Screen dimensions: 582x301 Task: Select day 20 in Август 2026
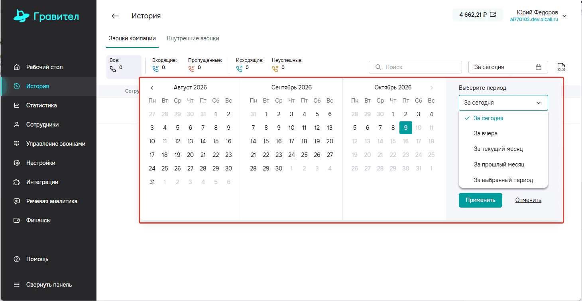tap(190, 155)
